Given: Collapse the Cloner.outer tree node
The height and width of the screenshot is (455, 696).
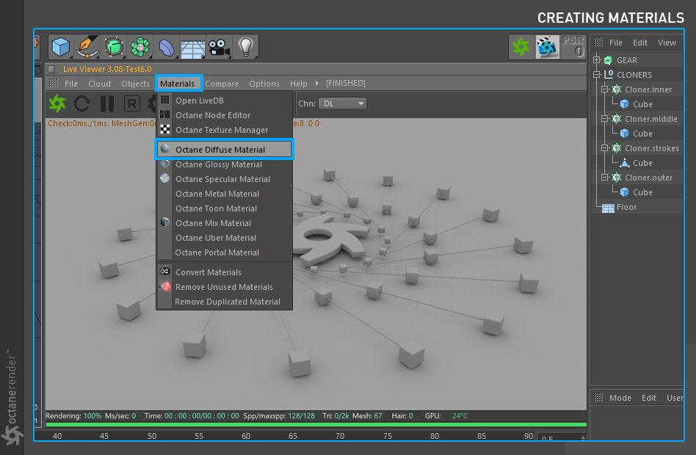Looking at the screenshot, I should pos(604,177).
